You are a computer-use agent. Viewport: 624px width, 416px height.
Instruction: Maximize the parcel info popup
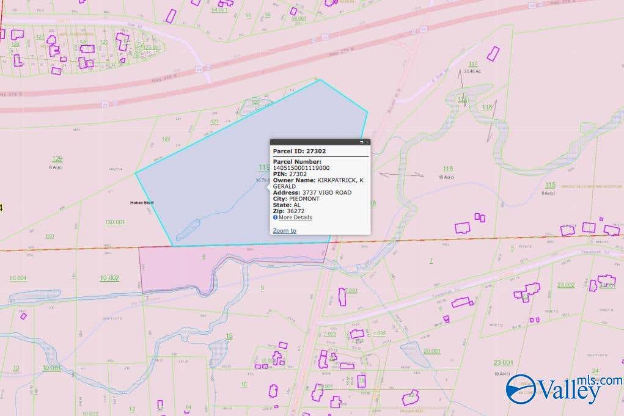coord(361,142)
